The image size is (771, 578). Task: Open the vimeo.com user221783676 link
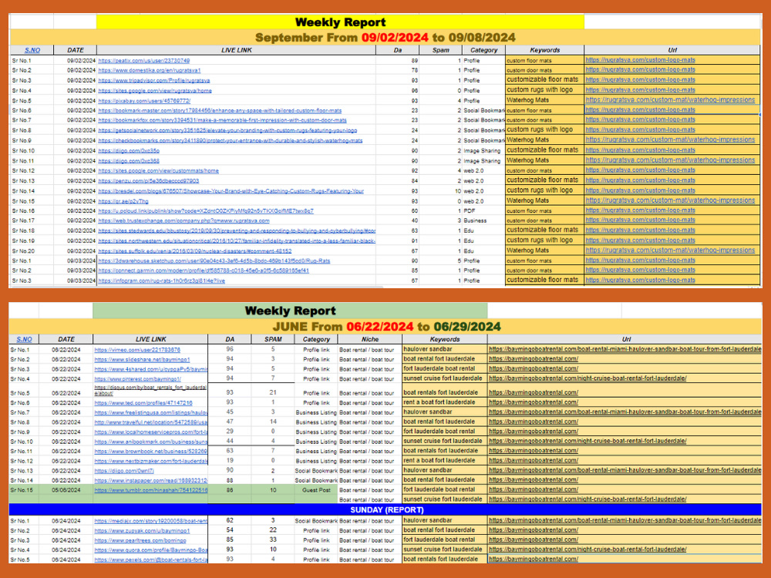pyautogui.click(x=137, y=350)
